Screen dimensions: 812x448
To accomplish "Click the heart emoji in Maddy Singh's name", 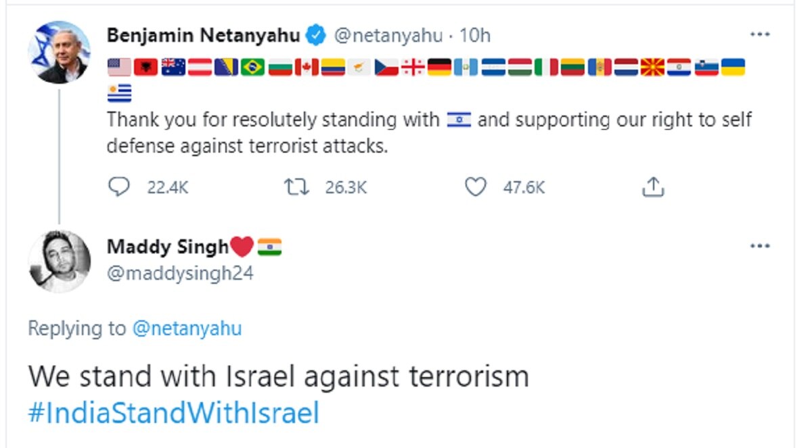I will coord(243,246).
